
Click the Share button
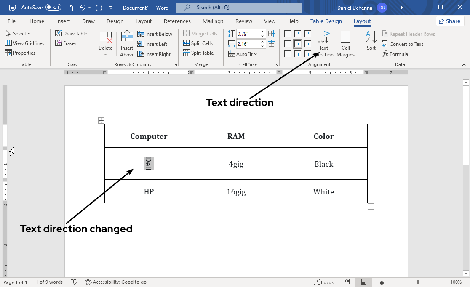pos(450,21)
